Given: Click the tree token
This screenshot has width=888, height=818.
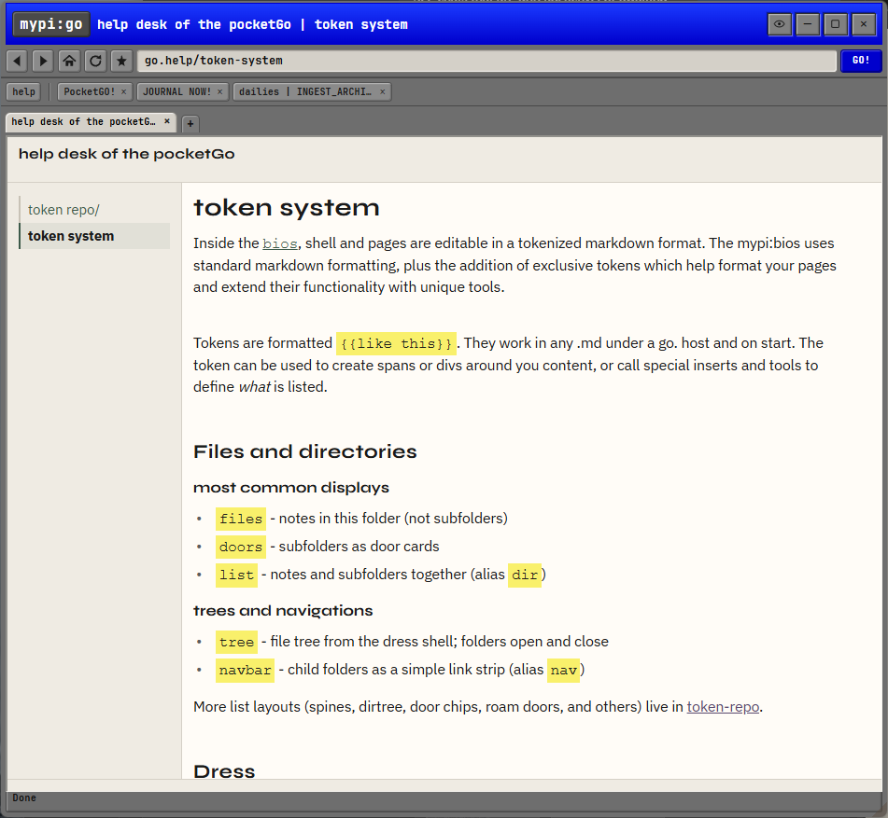Looking at the screenshot, I should pos(236,642).
